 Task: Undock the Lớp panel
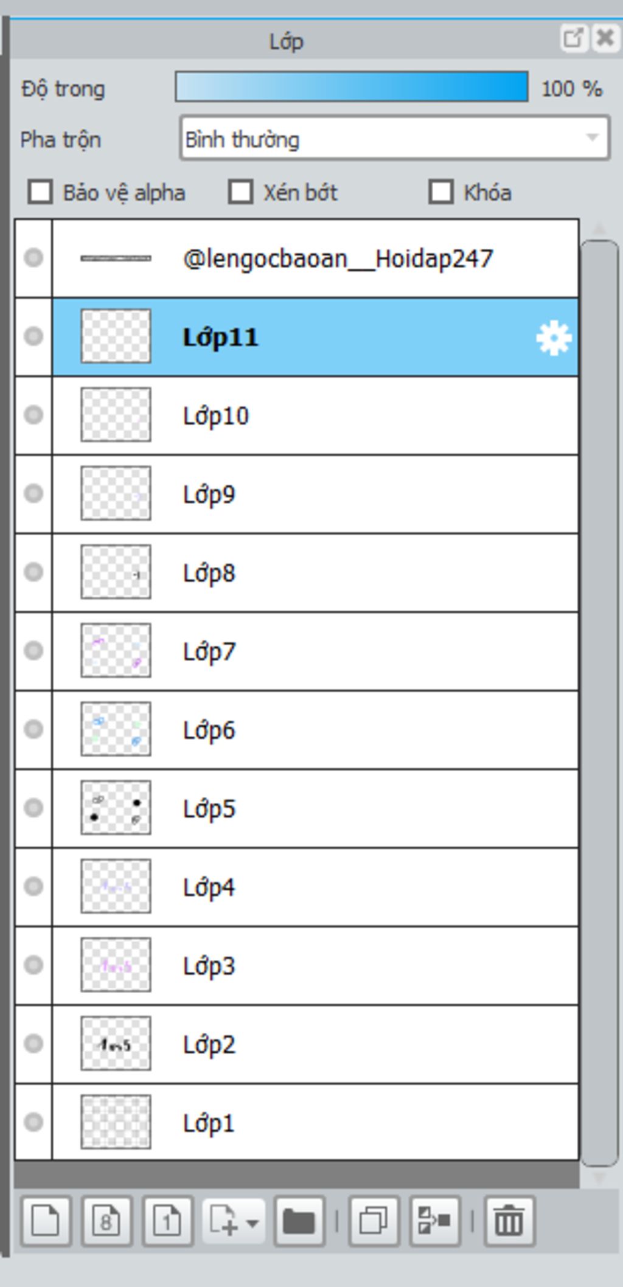574,38
